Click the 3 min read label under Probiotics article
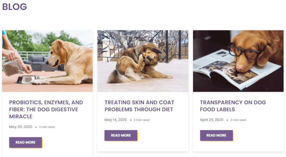This screenshot has width=286, height=157. point(47,127)
